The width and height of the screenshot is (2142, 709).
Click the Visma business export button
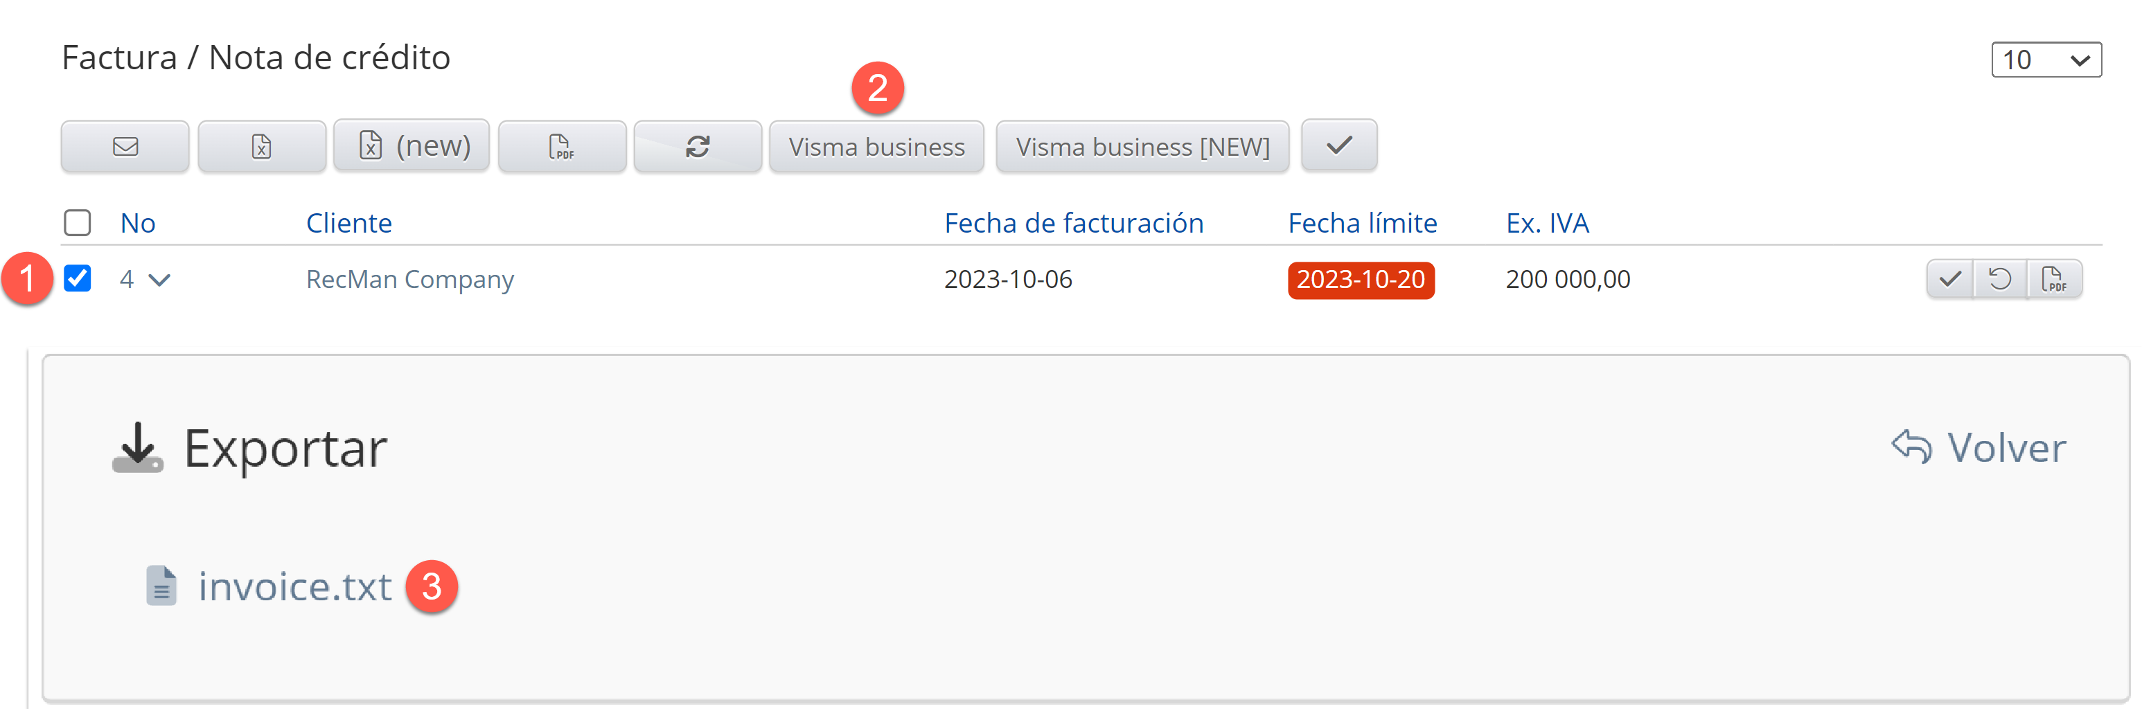pos(876,147)
